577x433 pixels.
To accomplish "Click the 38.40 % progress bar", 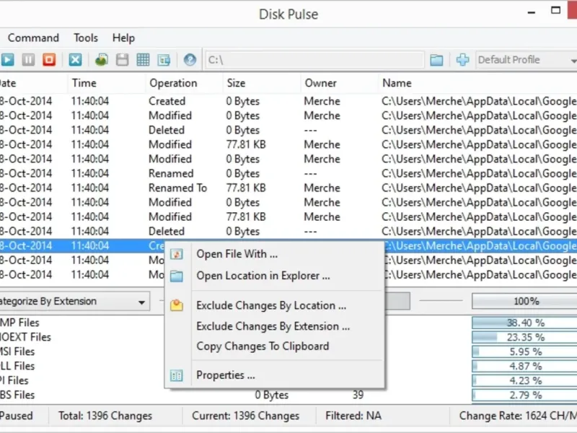I will click(524, 323).
